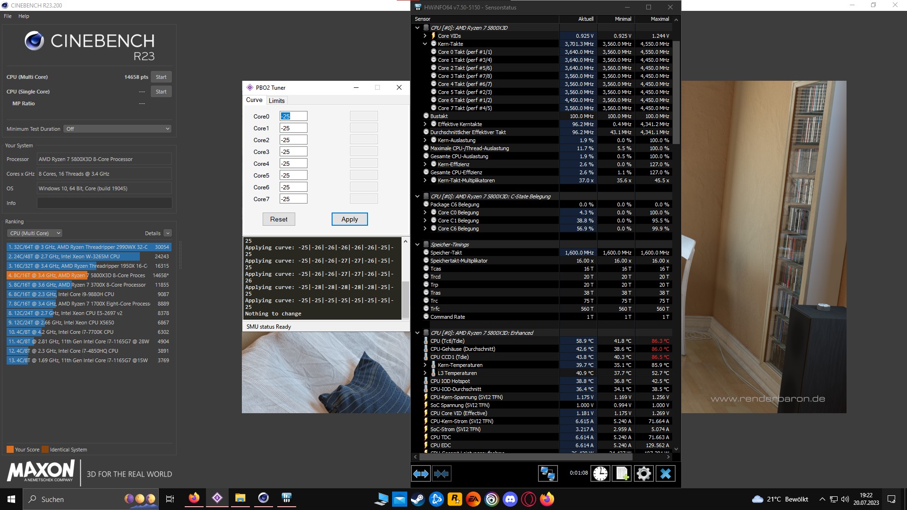Switch to the Limits tab in PBO2 Tuner

pyautogui.click(x=277, y=100)
